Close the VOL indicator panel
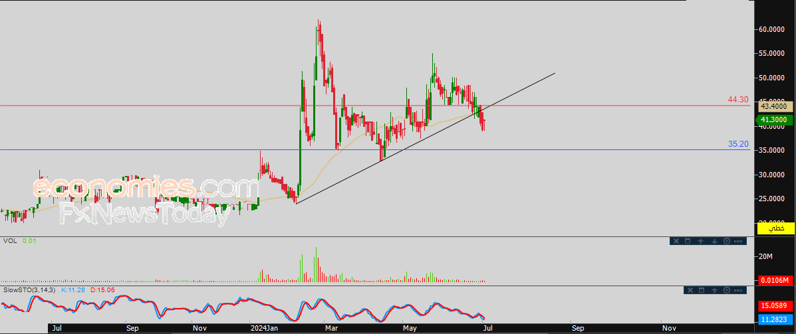Viewport: 796px width, 334px height. tap(676, 241)
